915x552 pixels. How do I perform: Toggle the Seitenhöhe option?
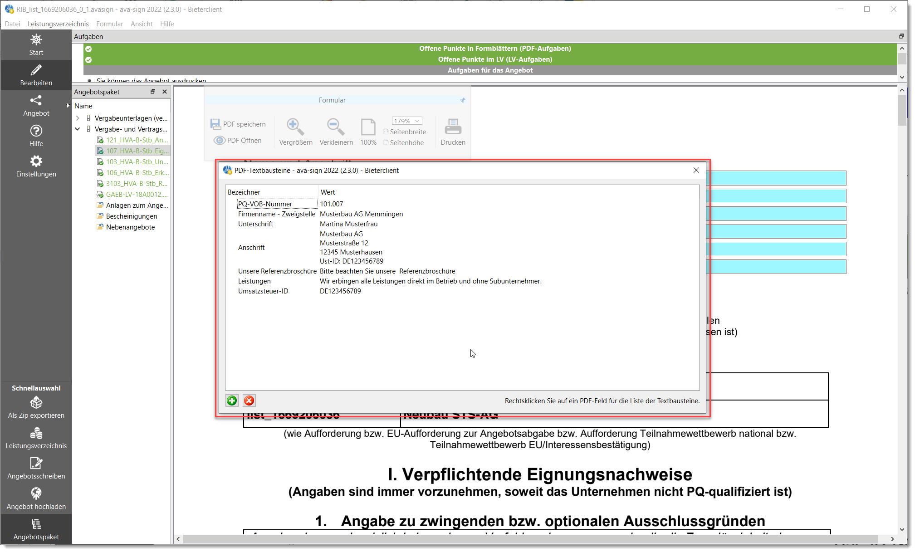coord(404,143)
